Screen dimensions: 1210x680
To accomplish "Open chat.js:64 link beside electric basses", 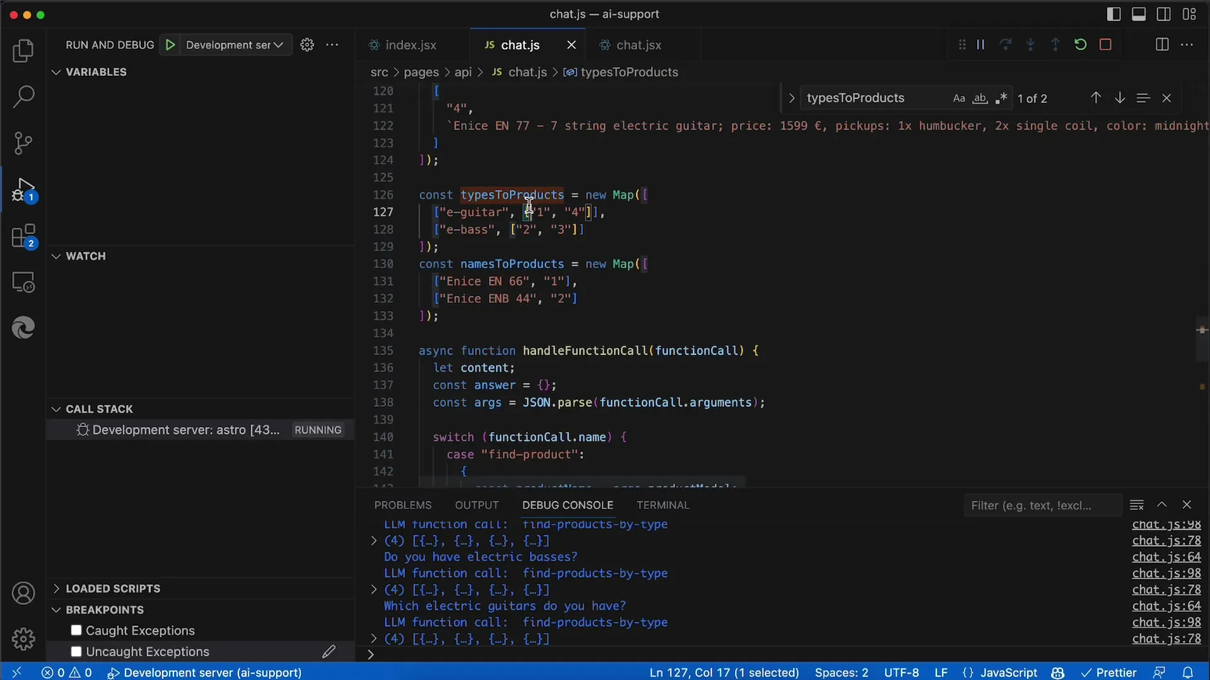I will [1166, 557].
